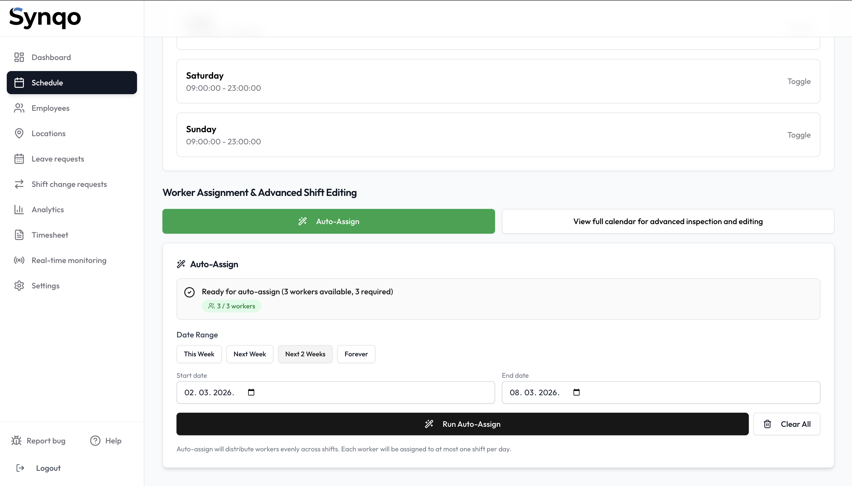
Task: Click the Report bug icon
Action: (x=16, y=440)
